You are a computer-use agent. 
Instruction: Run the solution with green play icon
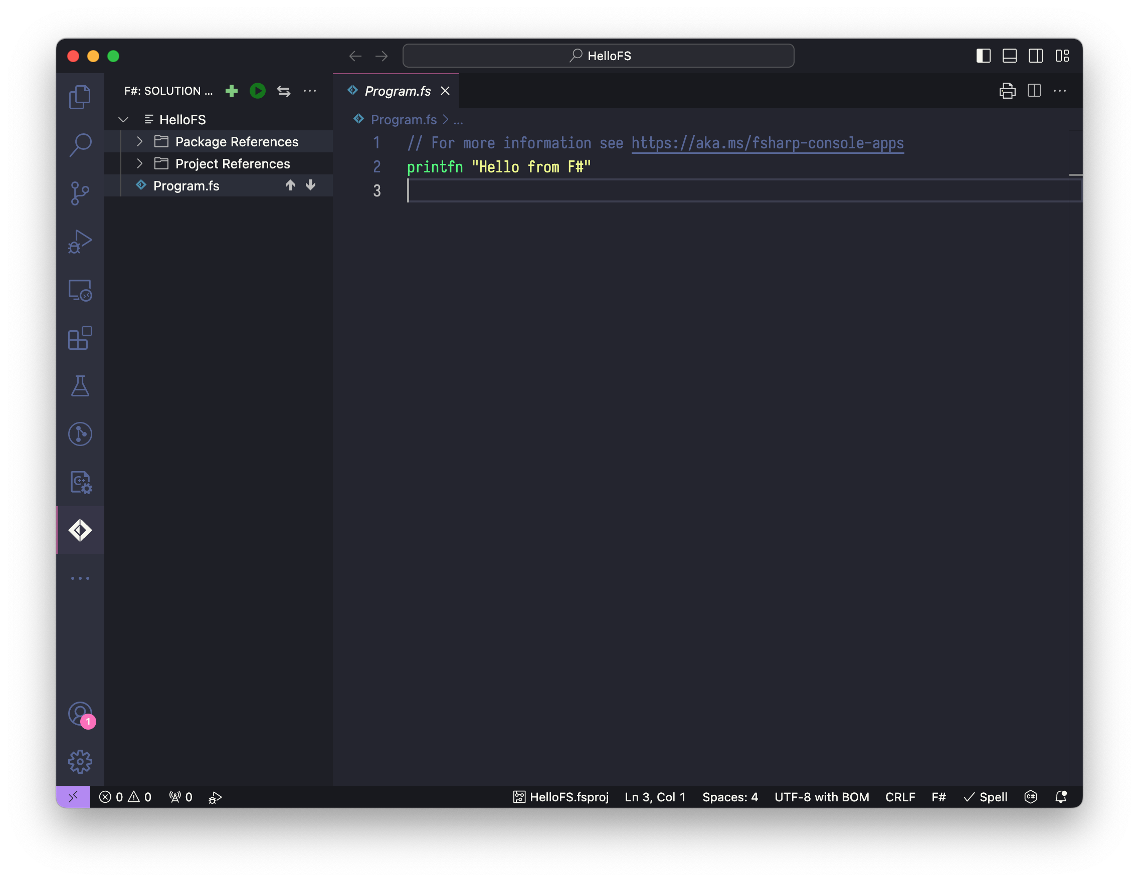[258, 91]
